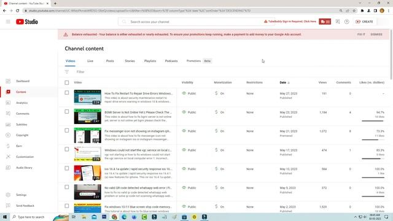Open visibility dropdown for BGMI Server video
393x221 pixels.
[x=189, y=112]
